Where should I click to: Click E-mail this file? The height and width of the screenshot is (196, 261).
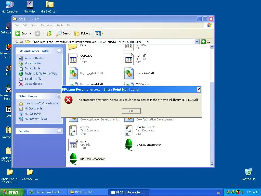coord(33,79)
